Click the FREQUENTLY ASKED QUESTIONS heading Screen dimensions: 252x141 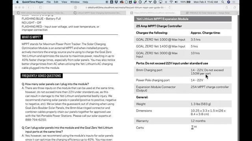point(41,76)
